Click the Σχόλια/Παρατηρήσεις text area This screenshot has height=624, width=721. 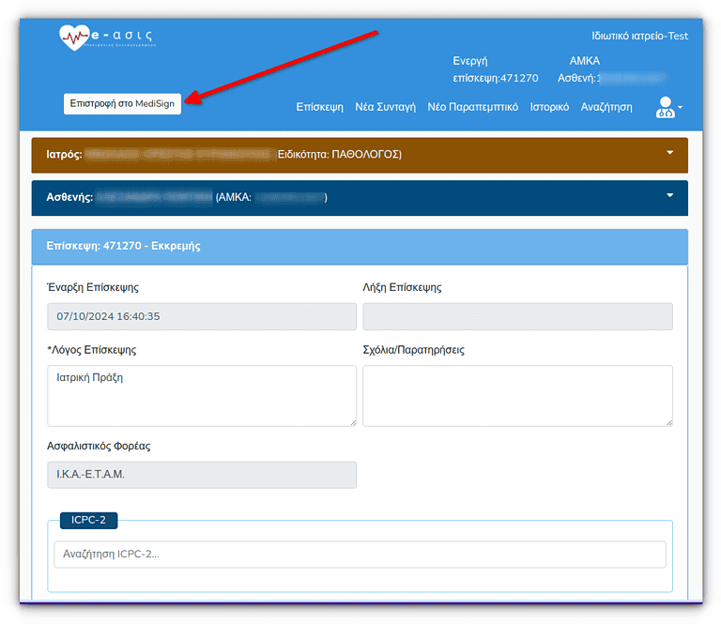coord(517,395)
